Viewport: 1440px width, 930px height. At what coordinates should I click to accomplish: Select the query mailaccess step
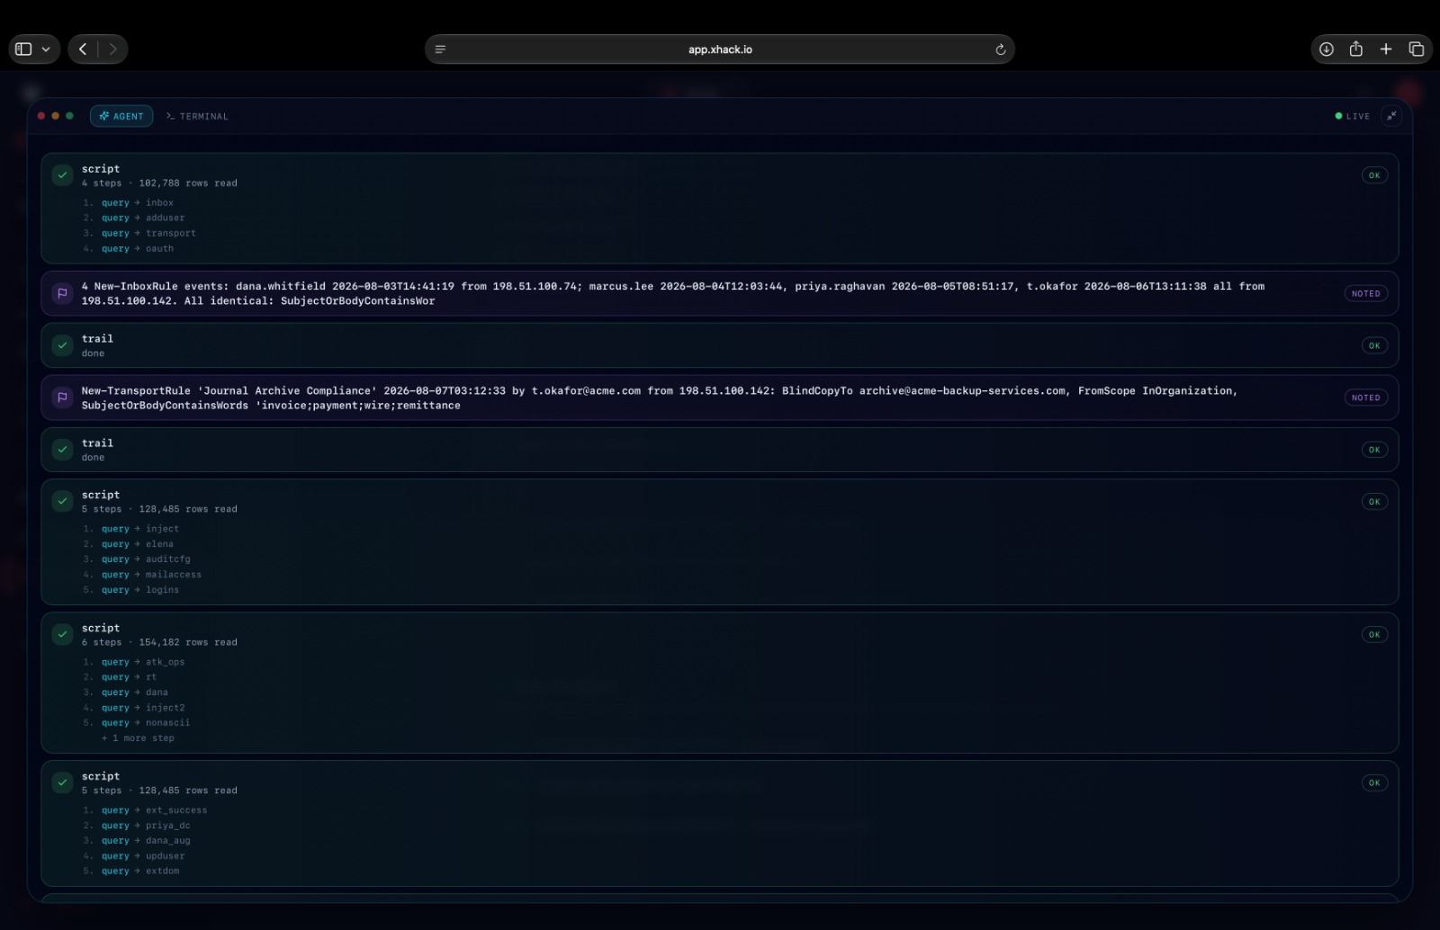tap(142, 575)
